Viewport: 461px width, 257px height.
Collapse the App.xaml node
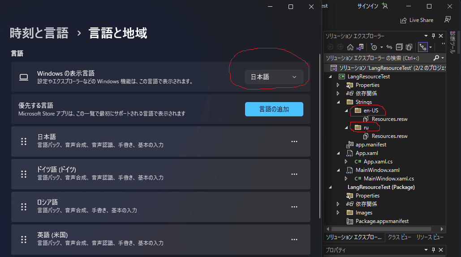[338, 153]
